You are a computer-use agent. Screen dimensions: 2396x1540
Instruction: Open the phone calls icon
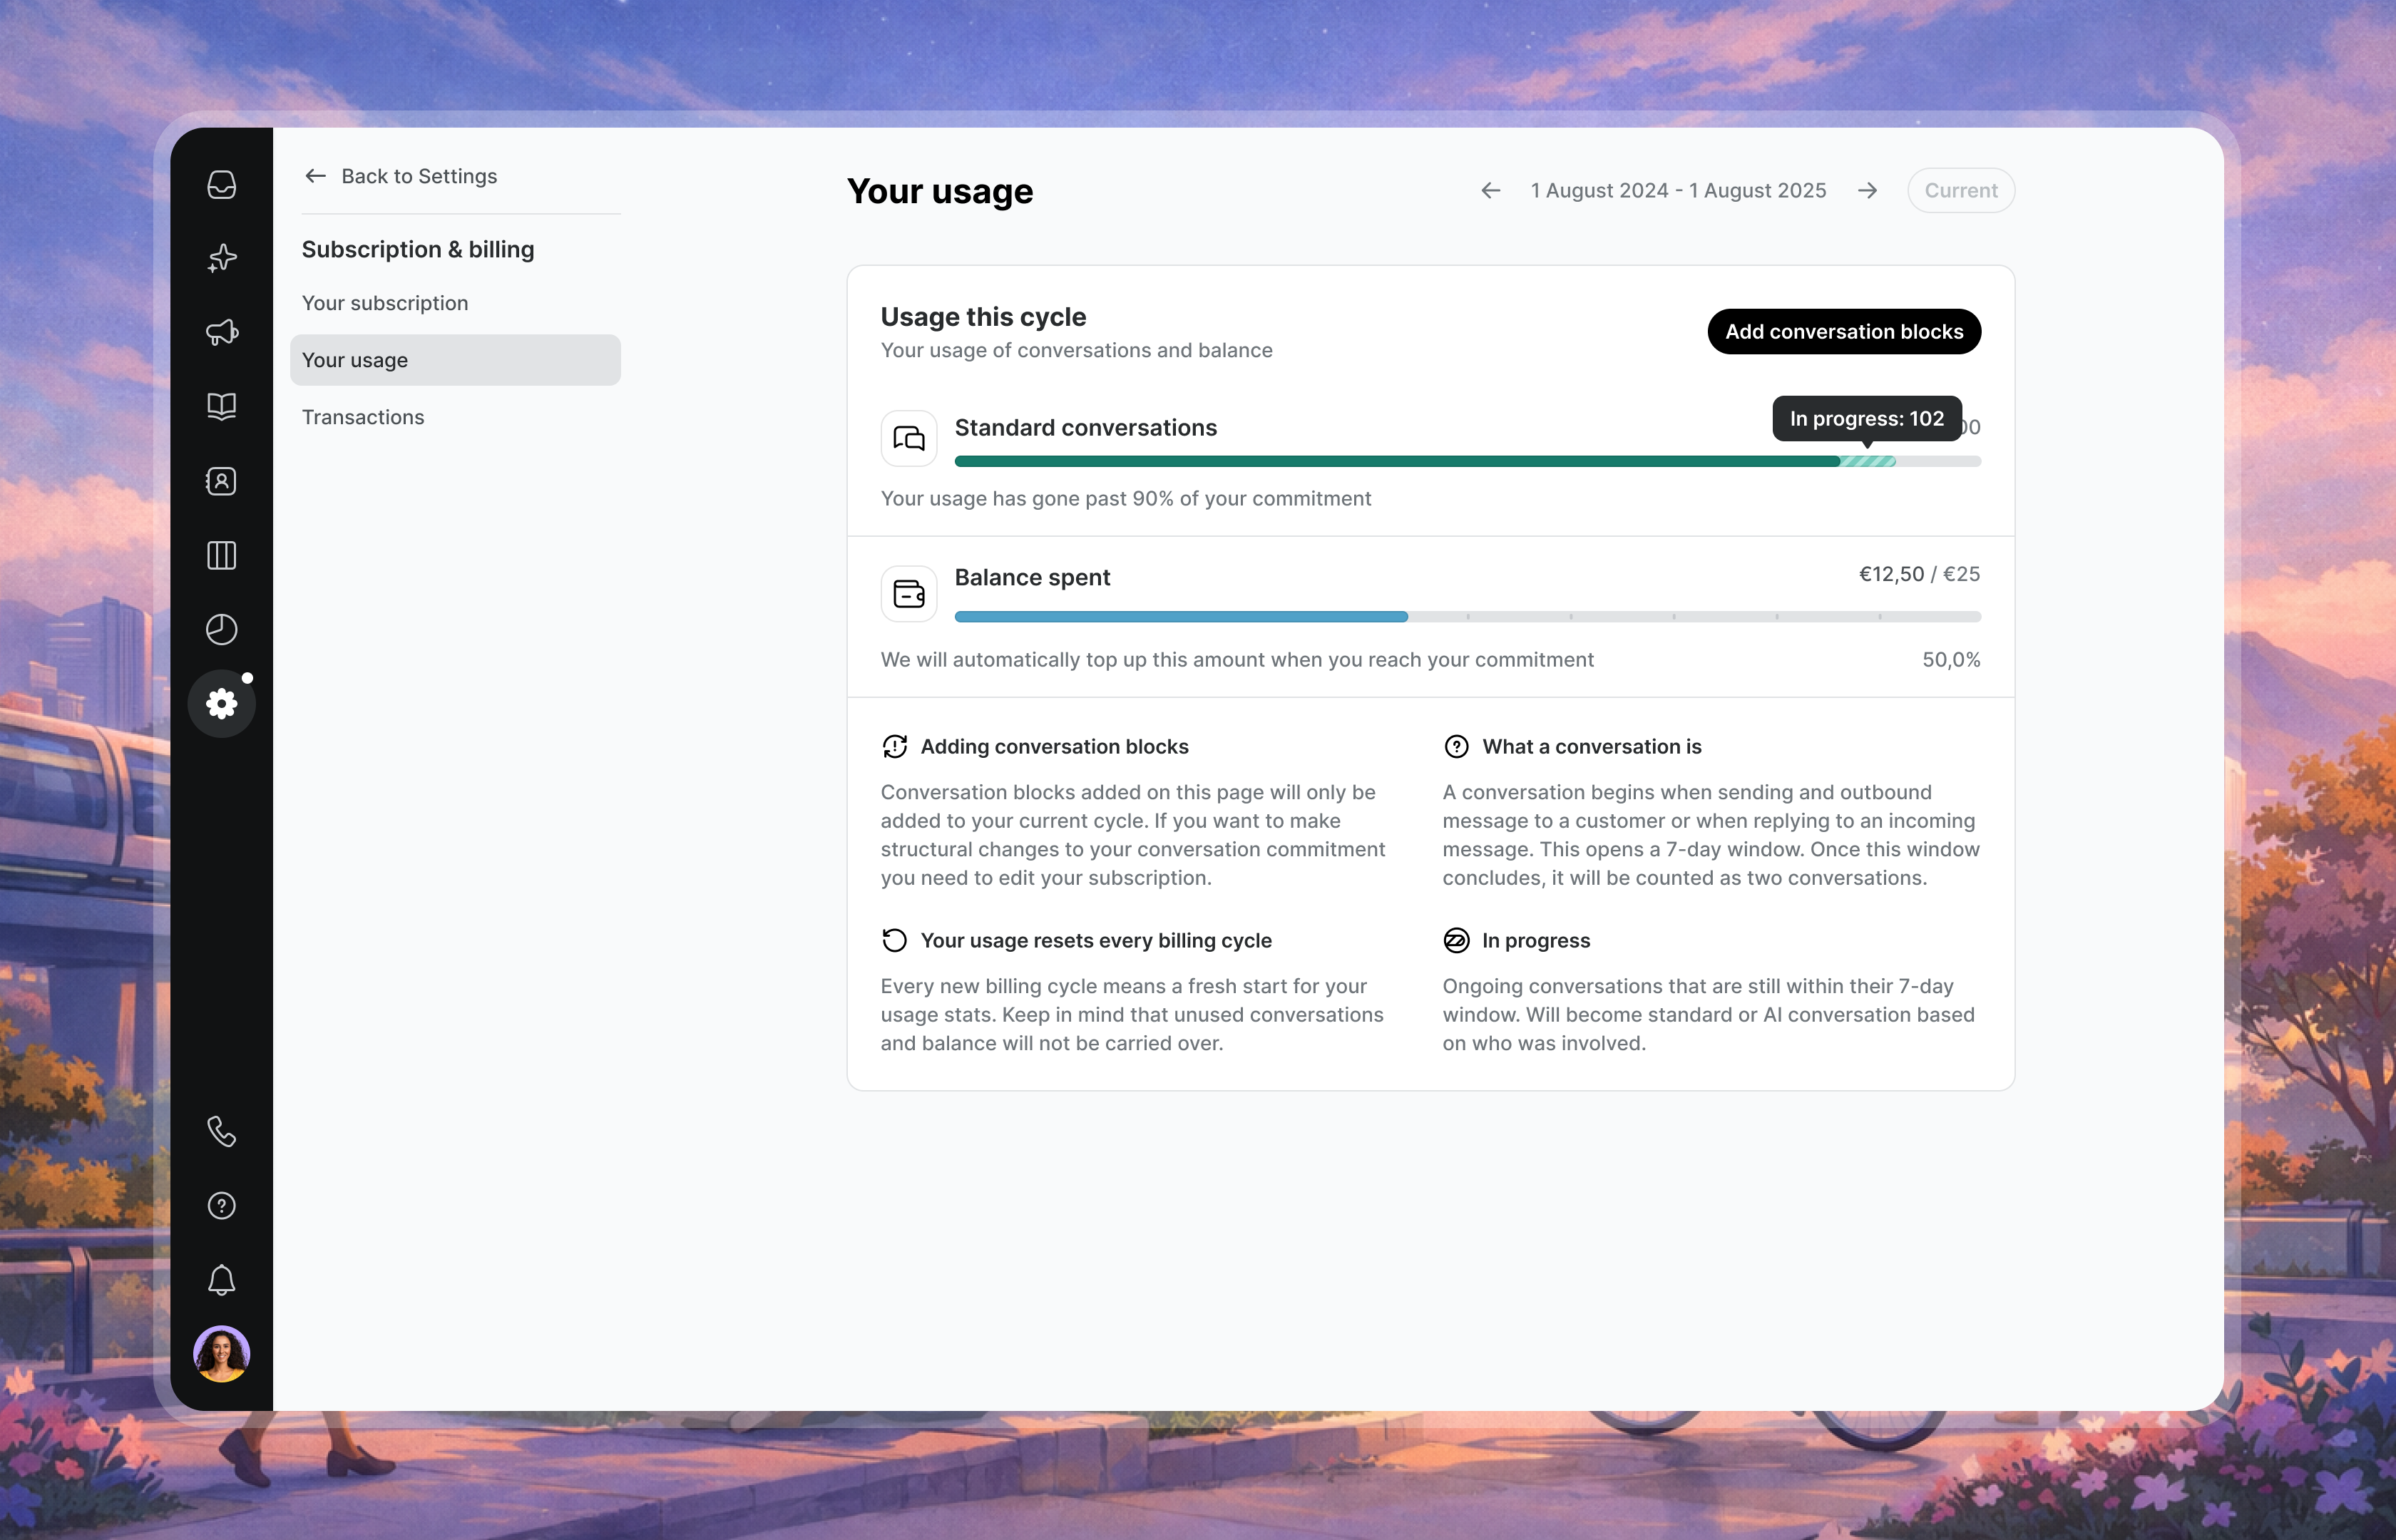(221, 1131)
